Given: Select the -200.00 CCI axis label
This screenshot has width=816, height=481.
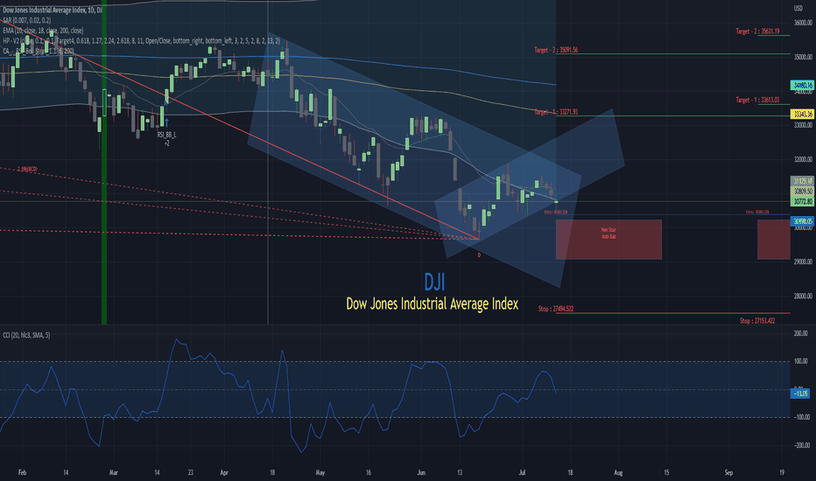Looking at the screenshot, I should (x=800, y=445).
